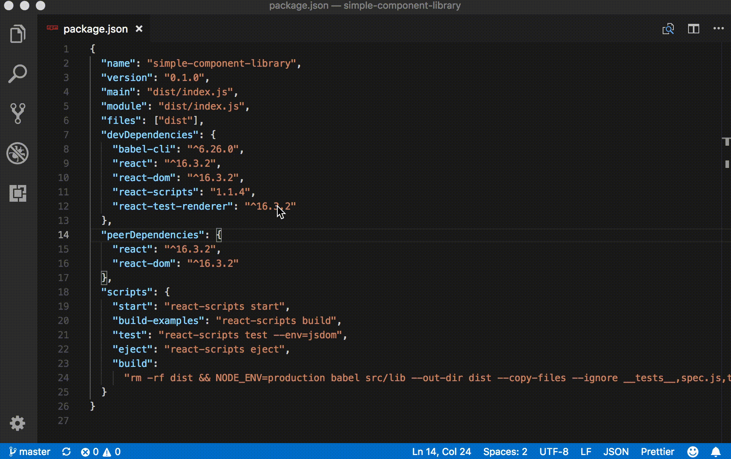Split the editor with the split icon

[693, 29]
